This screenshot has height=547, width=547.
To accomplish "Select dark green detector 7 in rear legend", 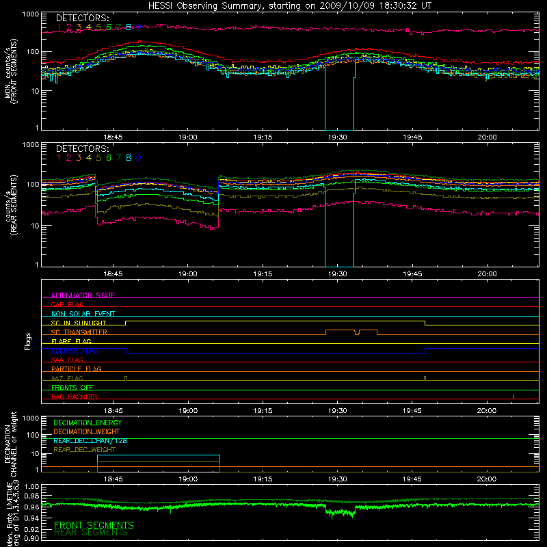I will click(x=118, y=158).
